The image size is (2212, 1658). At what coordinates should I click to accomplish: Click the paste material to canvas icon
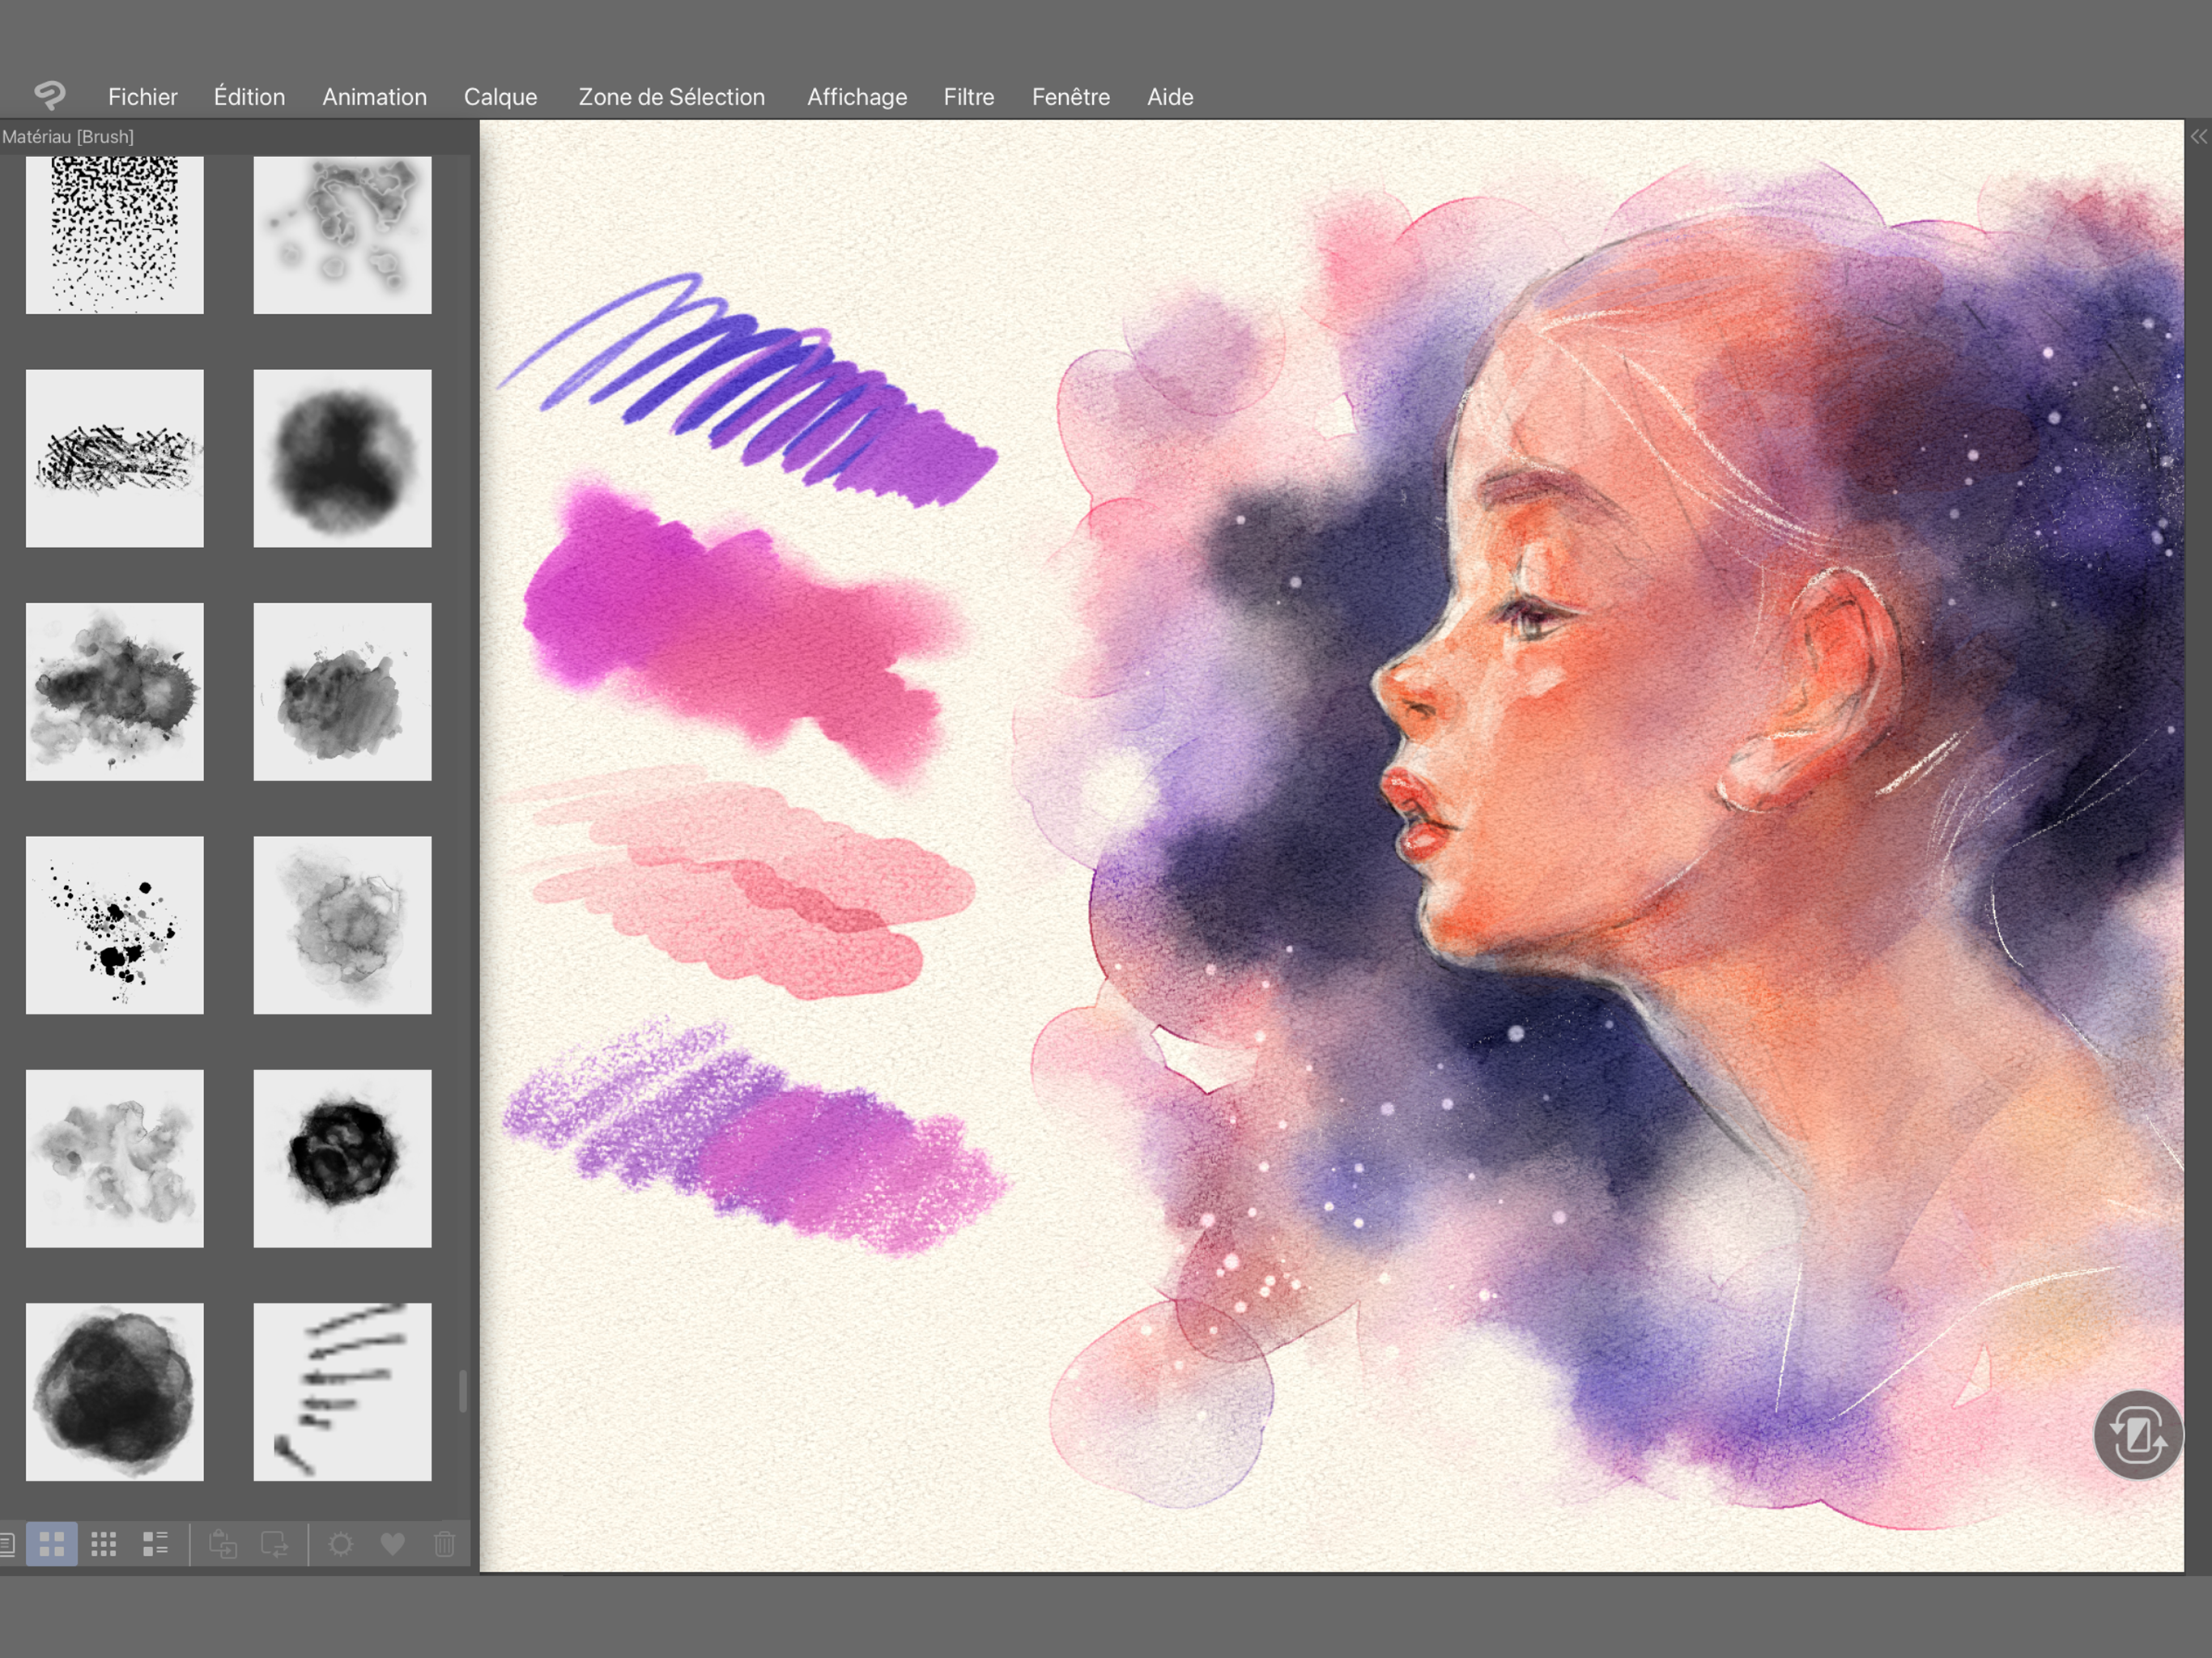coord(223,1544)
